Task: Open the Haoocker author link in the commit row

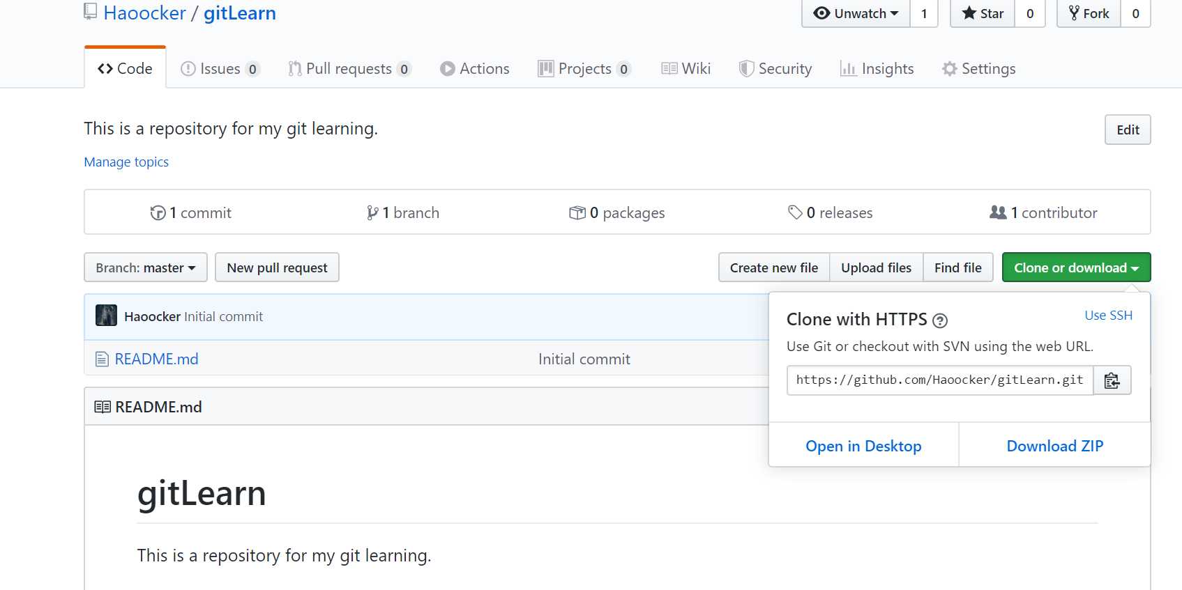Action: (152, 316)
